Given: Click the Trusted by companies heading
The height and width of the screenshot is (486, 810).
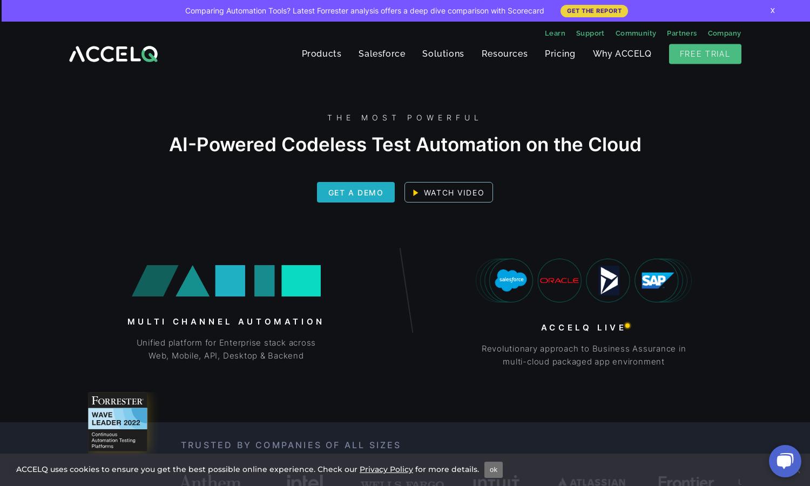Looking at the screenshot, I should [291, 445].
